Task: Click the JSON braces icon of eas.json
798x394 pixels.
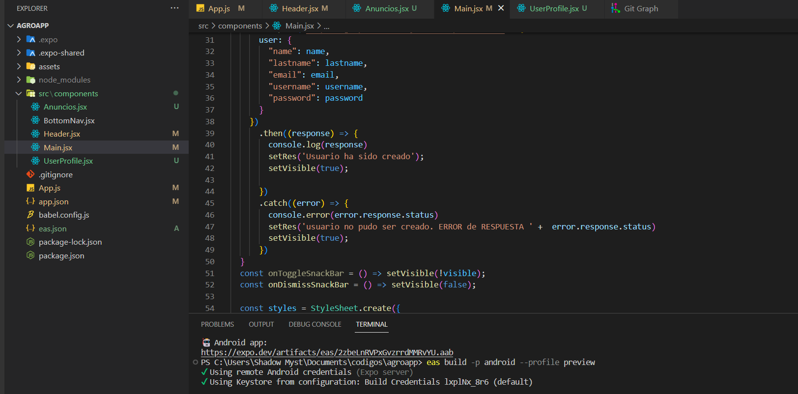Action: pos(30,228)
